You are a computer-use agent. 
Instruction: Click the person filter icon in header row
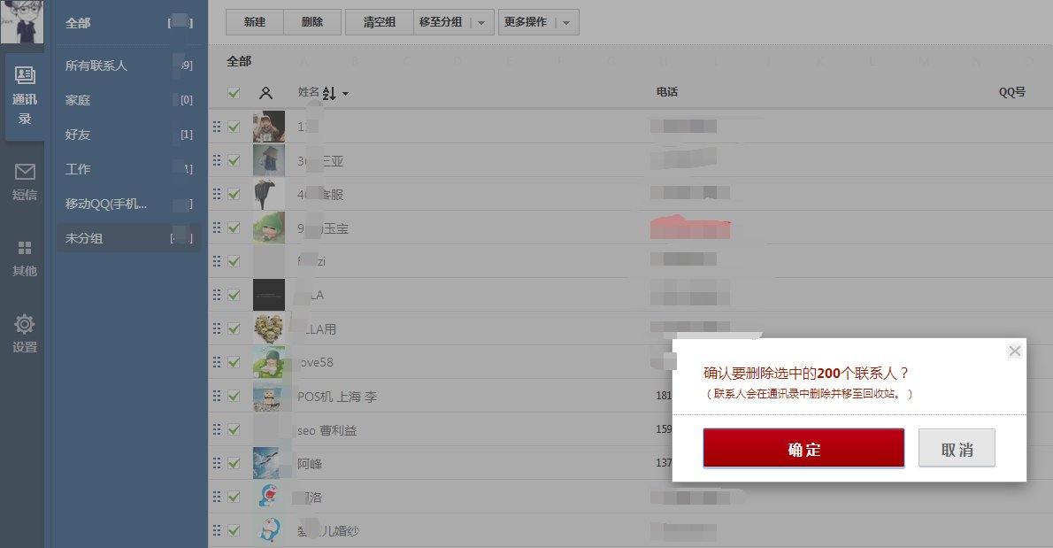point(265,92)
